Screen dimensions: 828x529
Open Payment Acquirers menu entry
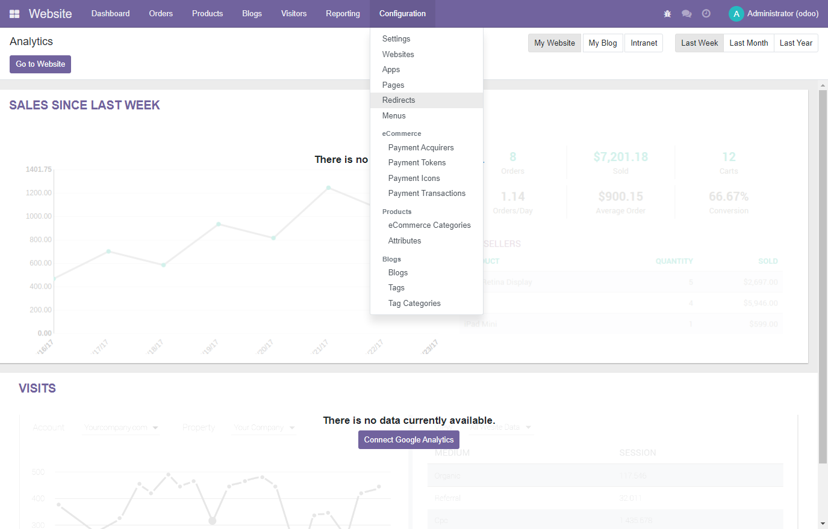coord(421,148)
